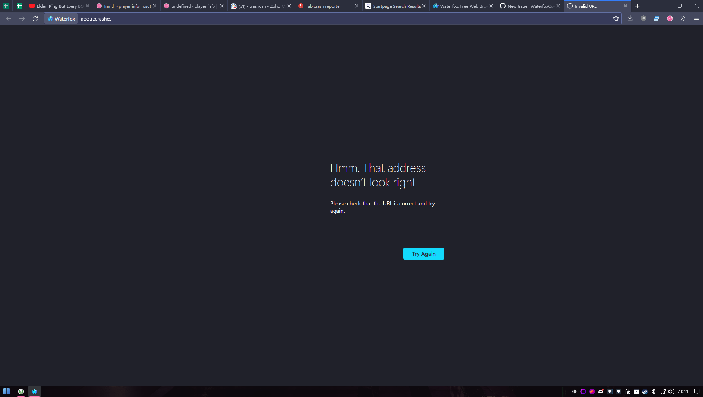The width and height of the screenshot is (703, 397).
Task: Click the pink pp! extension icon
Action: click(670, 18)
